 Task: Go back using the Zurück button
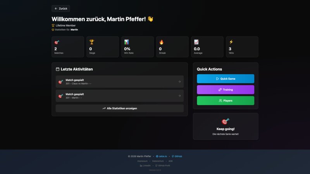tap(61, 8)
